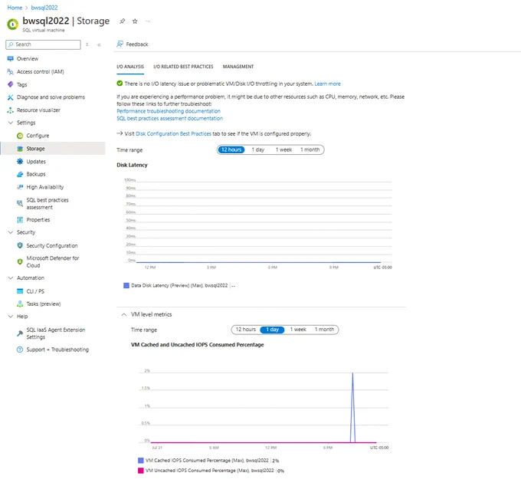Click the Configure icon
521x486 pixels.
pos(20,136)
